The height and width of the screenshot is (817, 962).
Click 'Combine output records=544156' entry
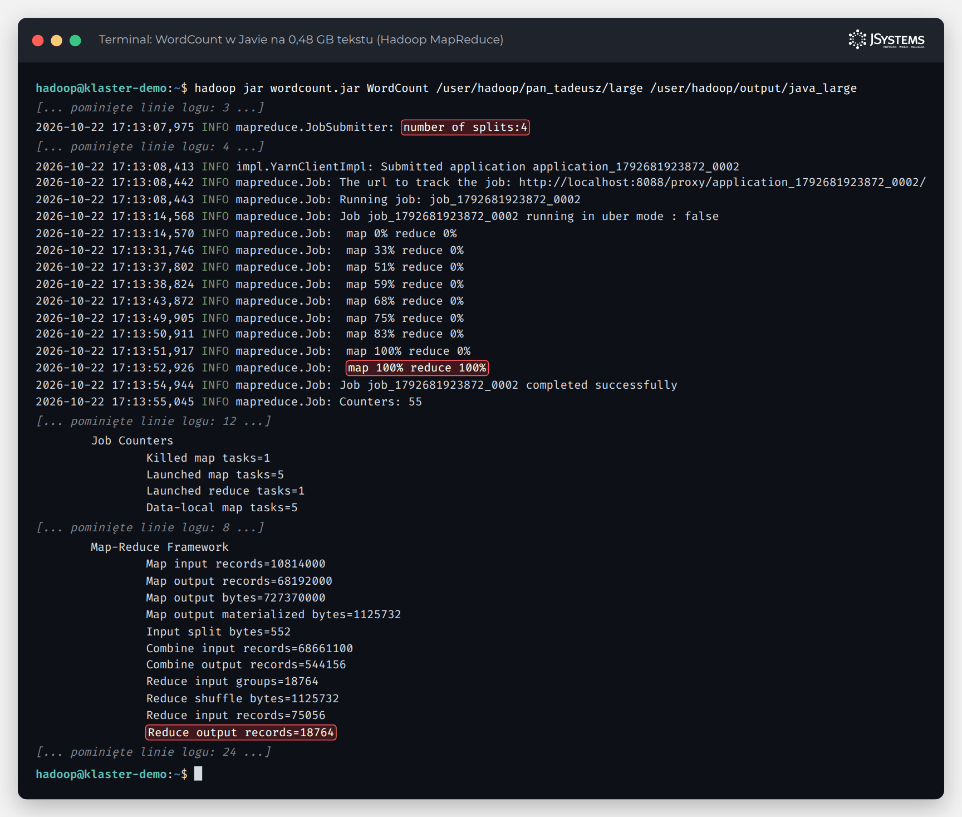(246, 664)
